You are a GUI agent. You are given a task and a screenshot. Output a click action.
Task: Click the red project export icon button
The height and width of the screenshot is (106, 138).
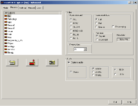point(32,62)
